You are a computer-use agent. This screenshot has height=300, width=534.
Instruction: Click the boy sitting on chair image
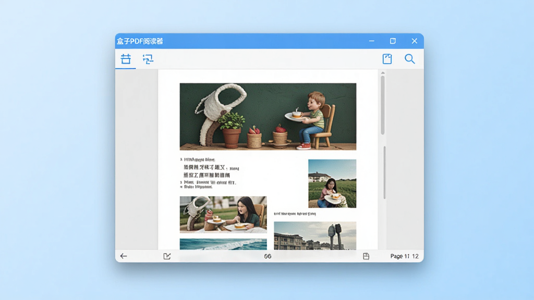(x=268, y=117)
